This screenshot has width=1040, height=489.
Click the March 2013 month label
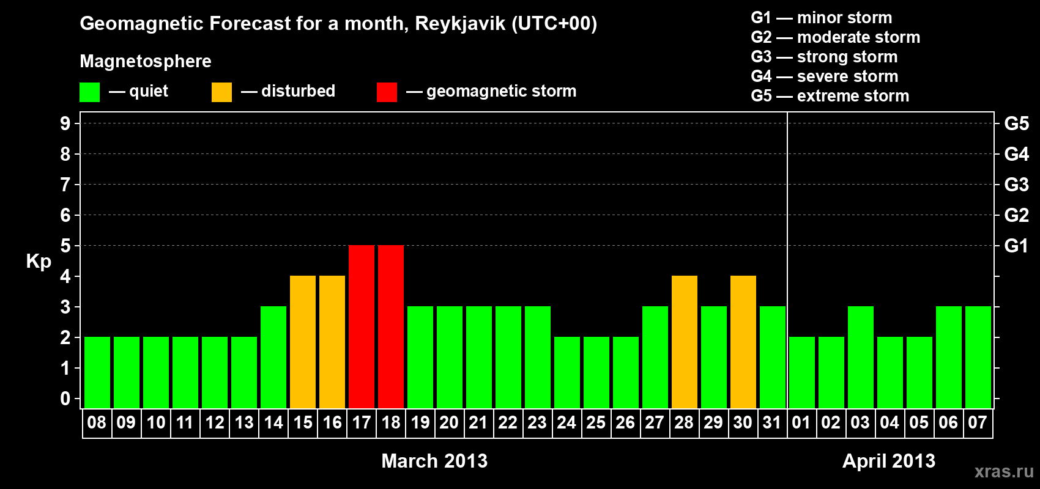pos(434,460)
